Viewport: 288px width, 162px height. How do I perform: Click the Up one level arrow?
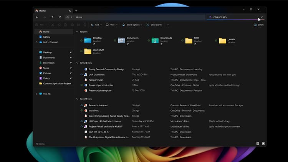(52, 17)
